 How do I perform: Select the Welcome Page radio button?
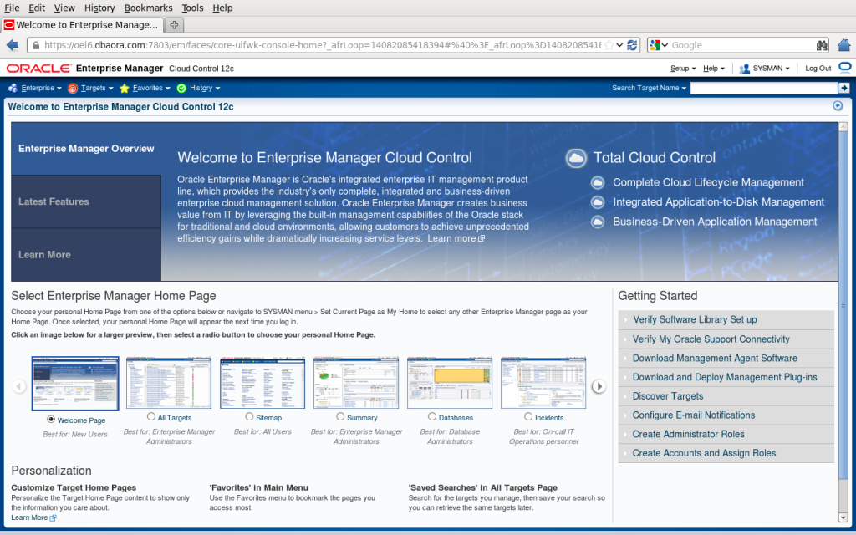tap(51, 420)
